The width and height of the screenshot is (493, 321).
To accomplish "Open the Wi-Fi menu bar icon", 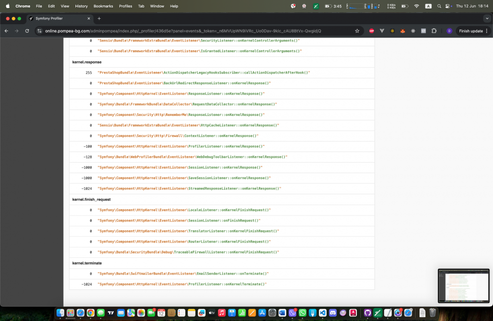I will click(417, 7).
